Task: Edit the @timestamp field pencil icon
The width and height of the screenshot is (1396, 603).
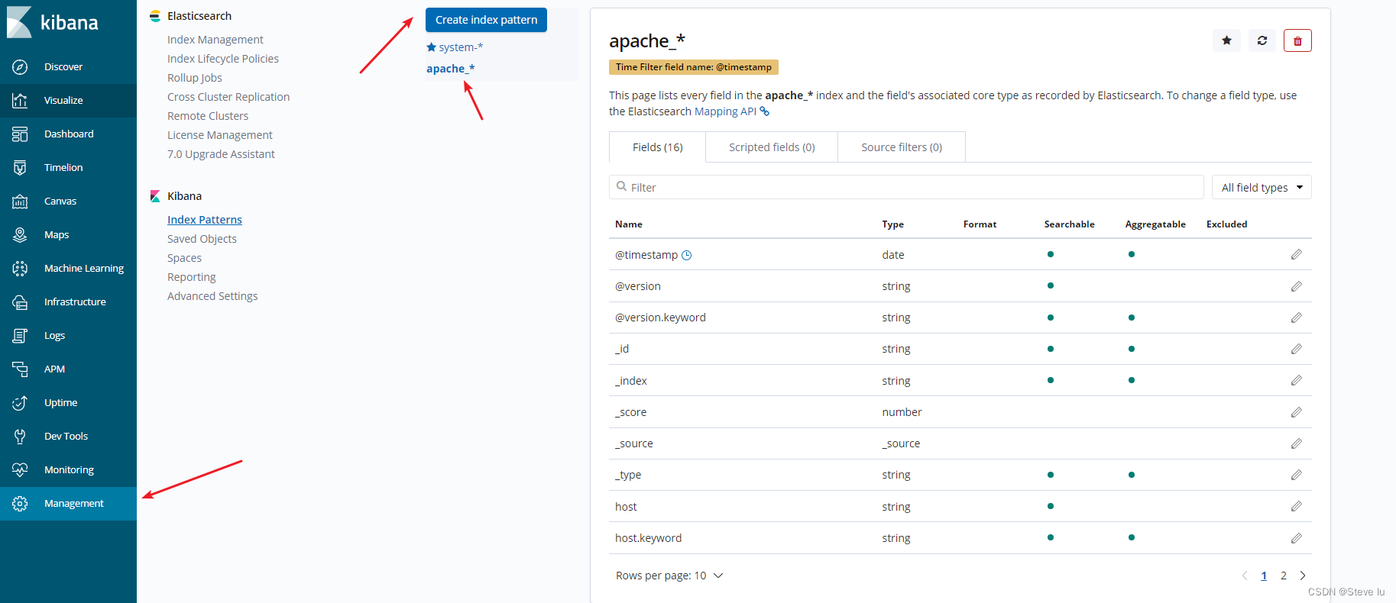Action: (x=1297, y=254)
